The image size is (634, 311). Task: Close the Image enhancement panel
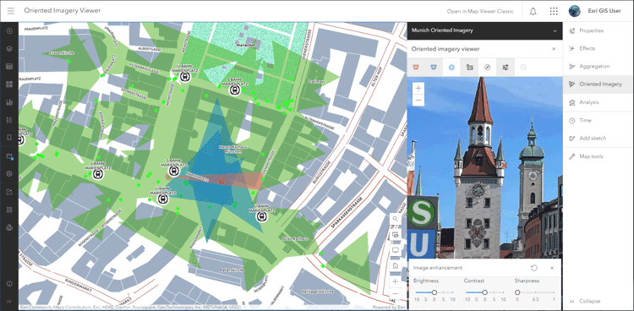pos(552,268)
